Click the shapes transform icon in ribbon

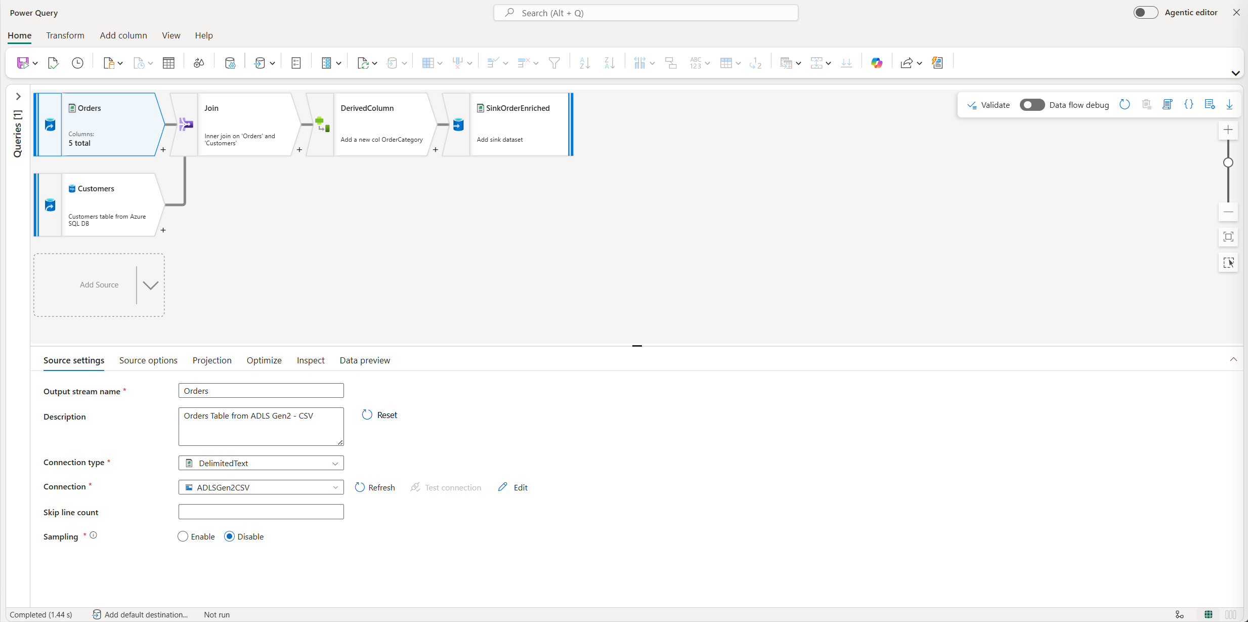click(x=199, y=63)
